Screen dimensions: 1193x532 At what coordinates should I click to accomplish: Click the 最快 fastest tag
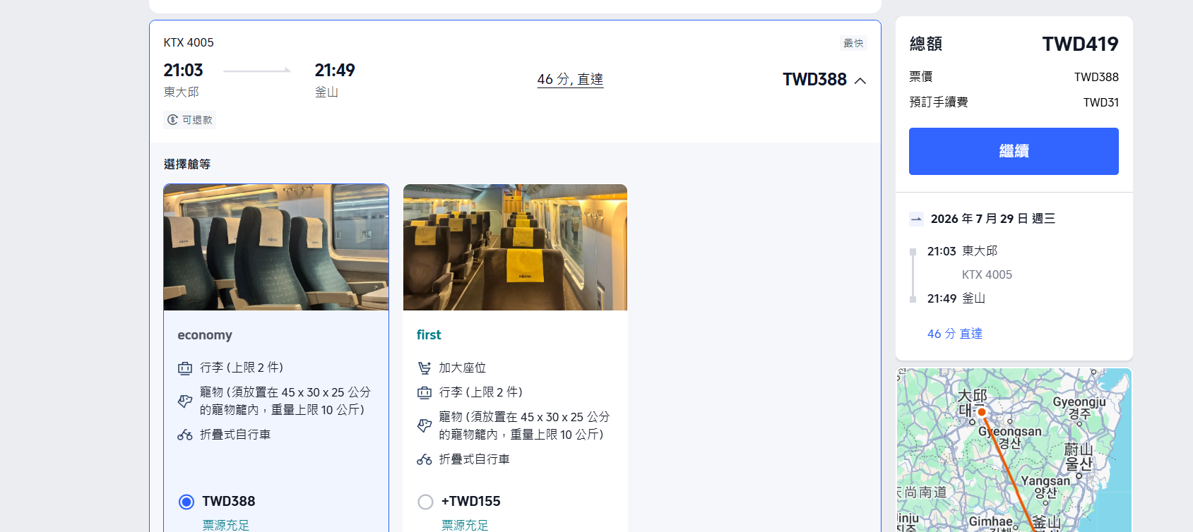coord(853,43)
